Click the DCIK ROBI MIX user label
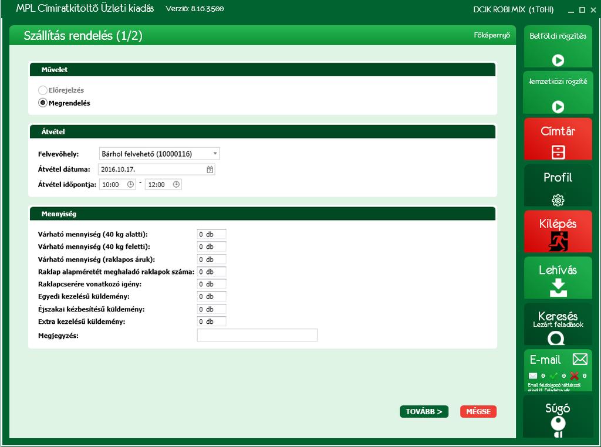The image size is (601, 447). click(x=514, y=9)
